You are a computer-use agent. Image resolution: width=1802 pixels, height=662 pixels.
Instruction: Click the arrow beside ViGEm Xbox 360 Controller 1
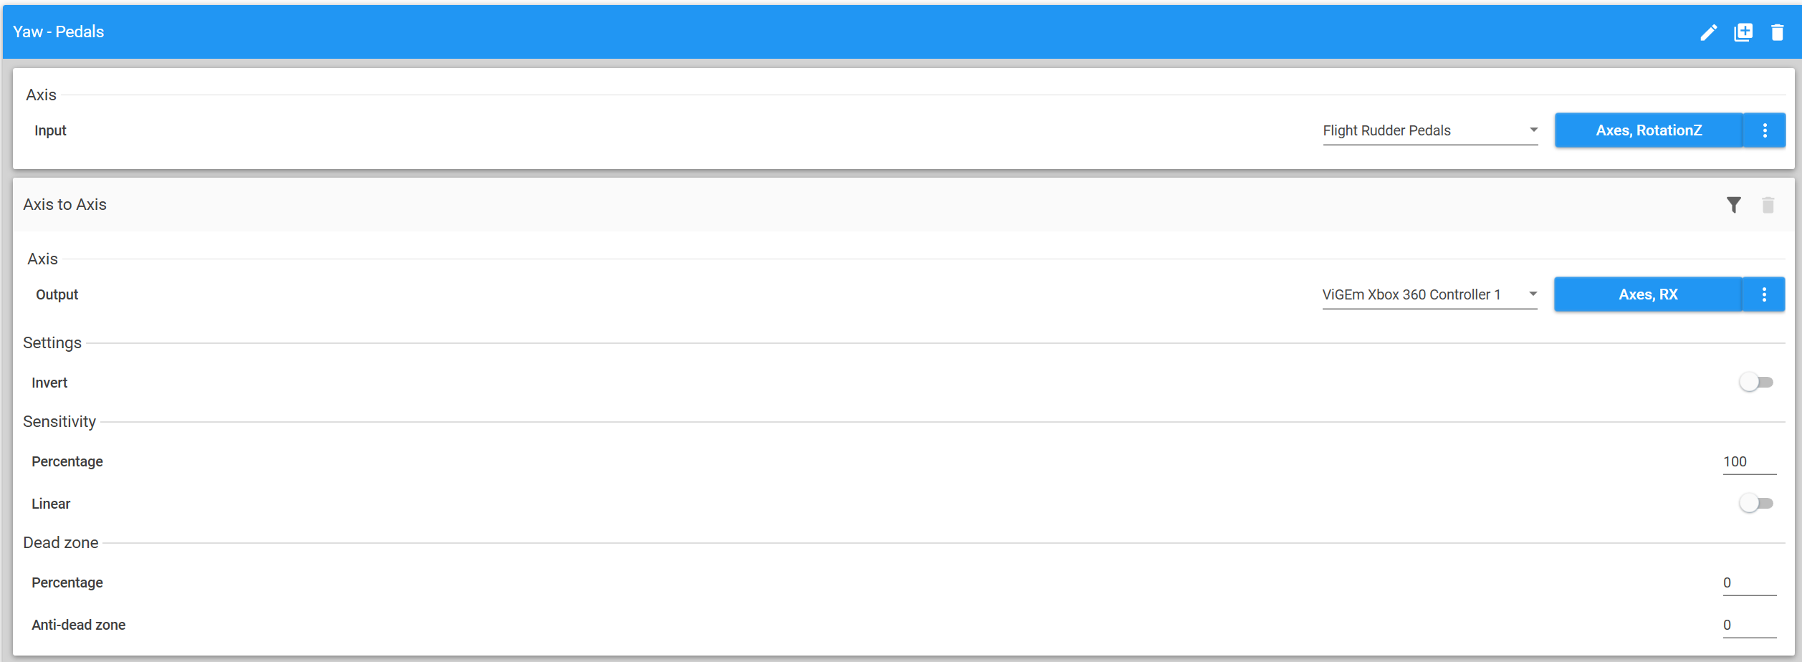tap(1533, 294)
